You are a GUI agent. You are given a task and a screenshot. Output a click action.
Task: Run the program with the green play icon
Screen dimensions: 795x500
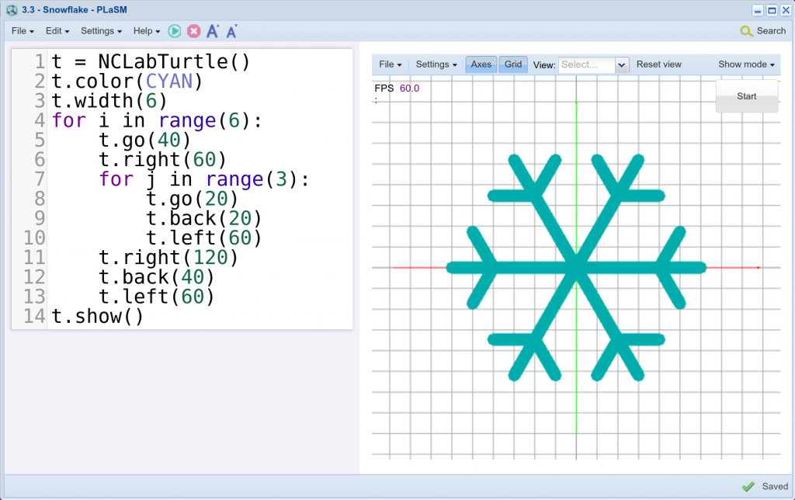click(175, 31)
